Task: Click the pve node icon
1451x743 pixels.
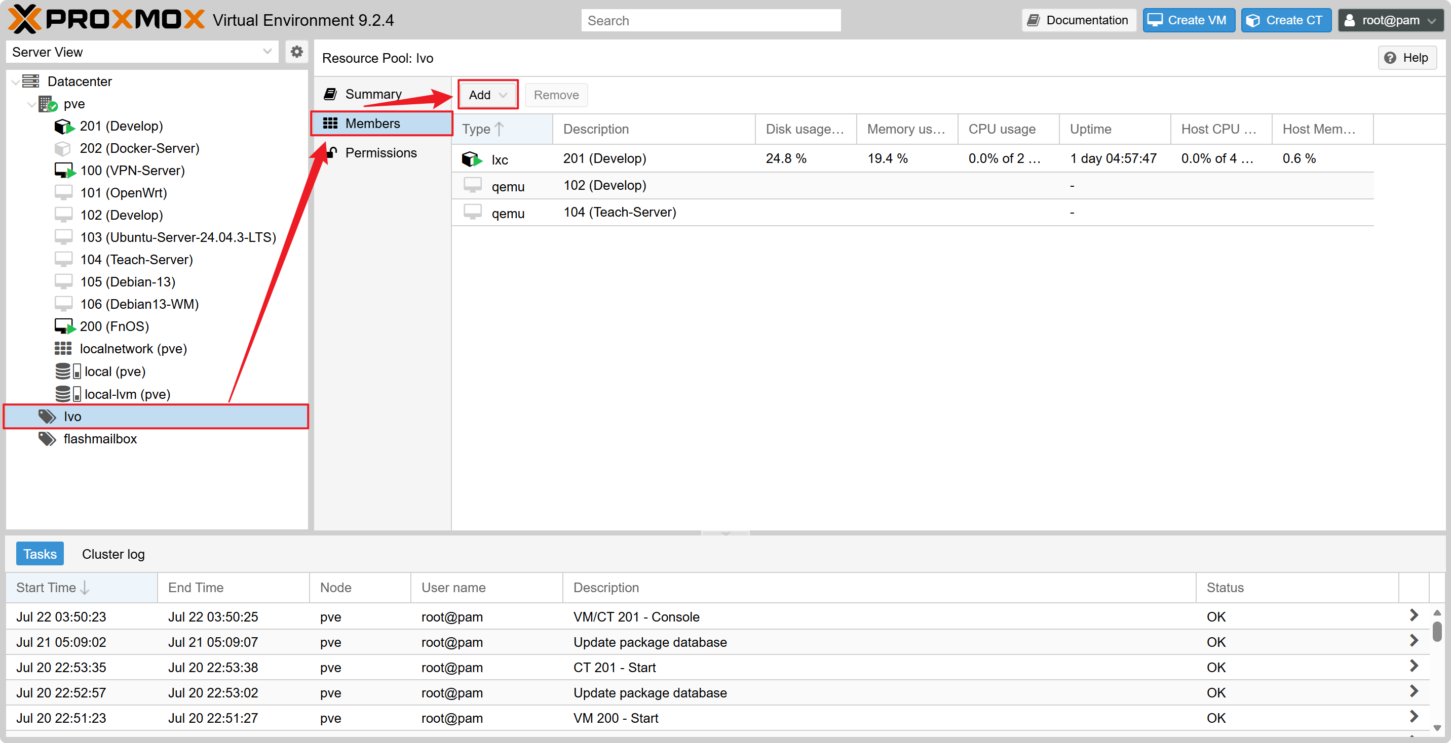Action: click(48, 104)
